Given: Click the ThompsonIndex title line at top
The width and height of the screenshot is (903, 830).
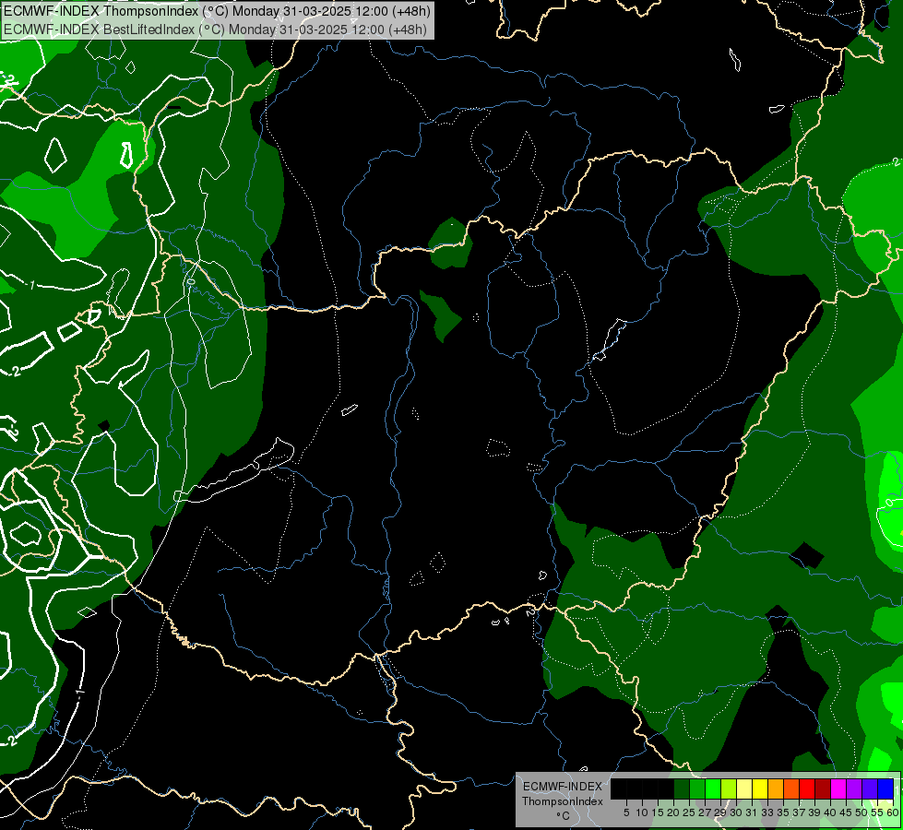Looking at the screenshot, I should click(217, 11).
